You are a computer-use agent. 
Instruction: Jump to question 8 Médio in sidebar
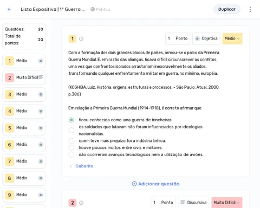pos(24,178)
